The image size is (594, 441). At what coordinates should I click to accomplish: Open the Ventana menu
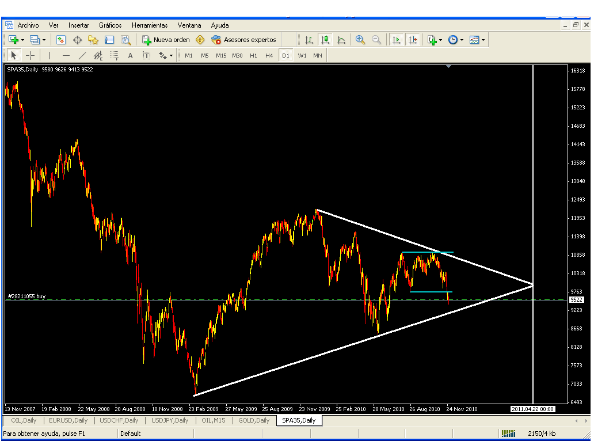pos(189,25)
